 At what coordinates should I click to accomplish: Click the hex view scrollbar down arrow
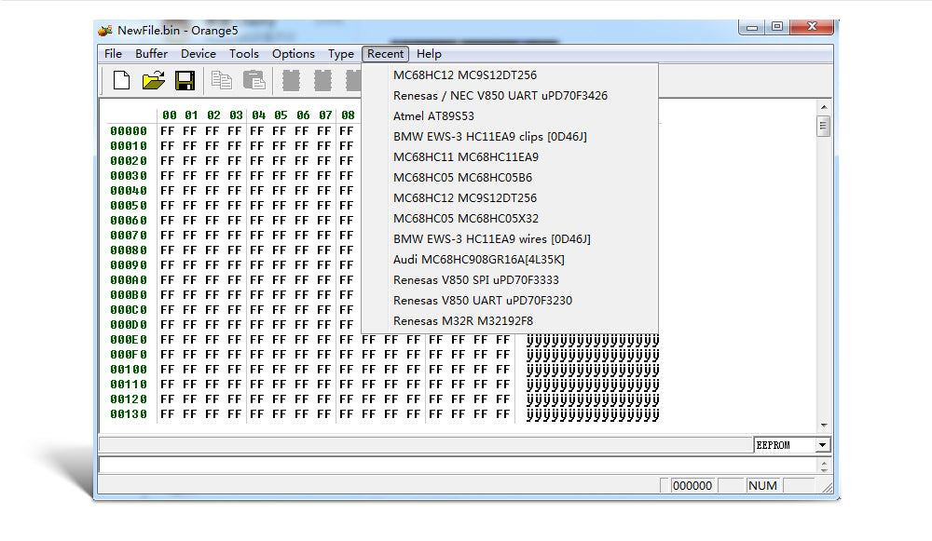pos(823,425)
